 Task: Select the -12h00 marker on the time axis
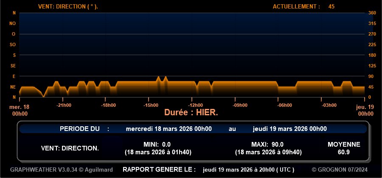(x=196, y=105)
